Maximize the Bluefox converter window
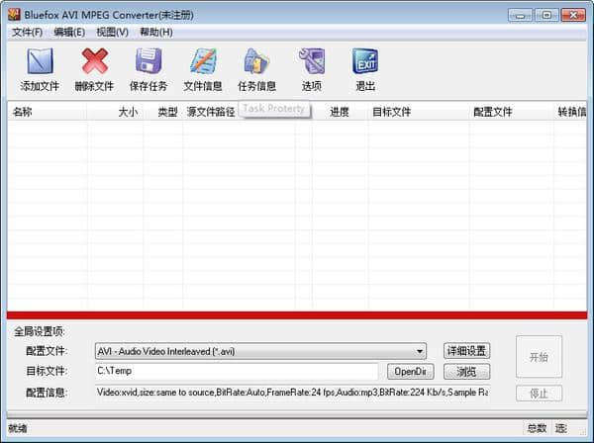Screen dimensions: 594x443 pyautogui.click(x=546, y=15)
